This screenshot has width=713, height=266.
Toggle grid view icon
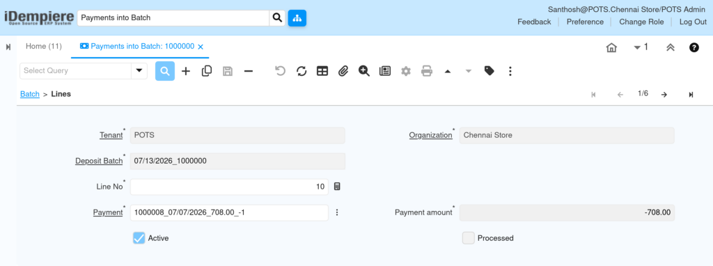322,71
